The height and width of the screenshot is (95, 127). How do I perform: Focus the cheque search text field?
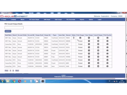tap(14, 28)
